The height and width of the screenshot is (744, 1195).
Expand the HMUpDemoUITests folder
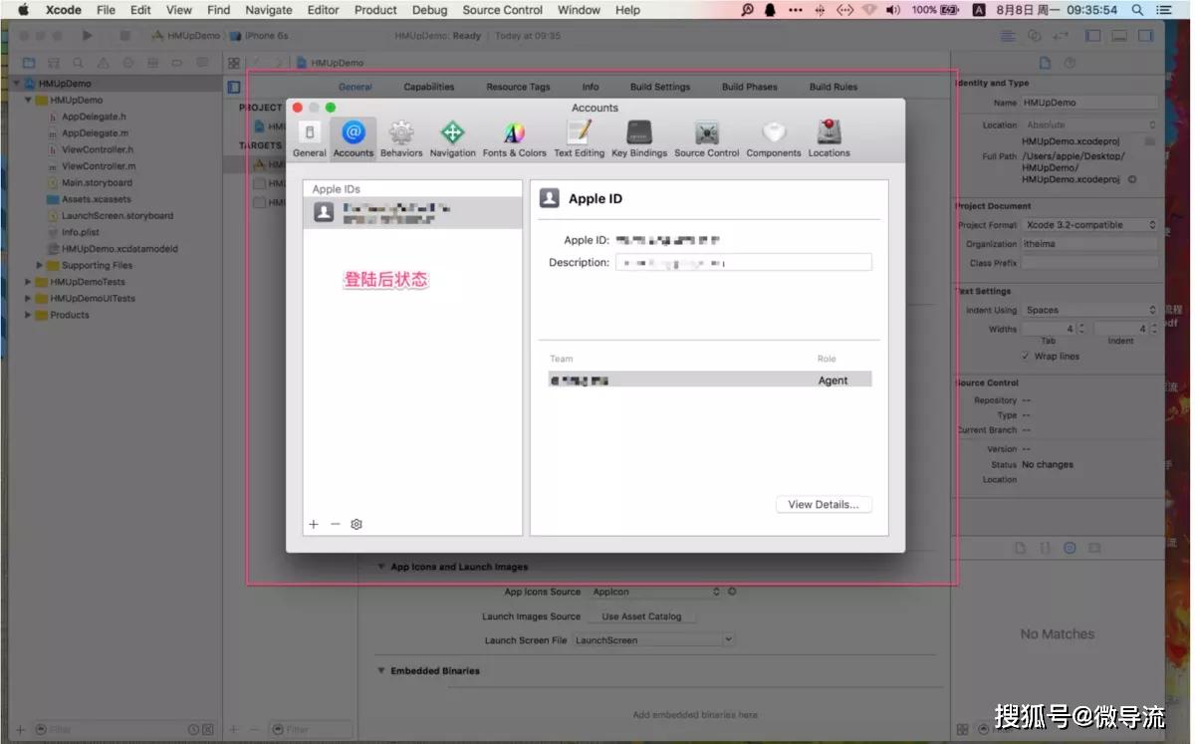coord(29,298)
